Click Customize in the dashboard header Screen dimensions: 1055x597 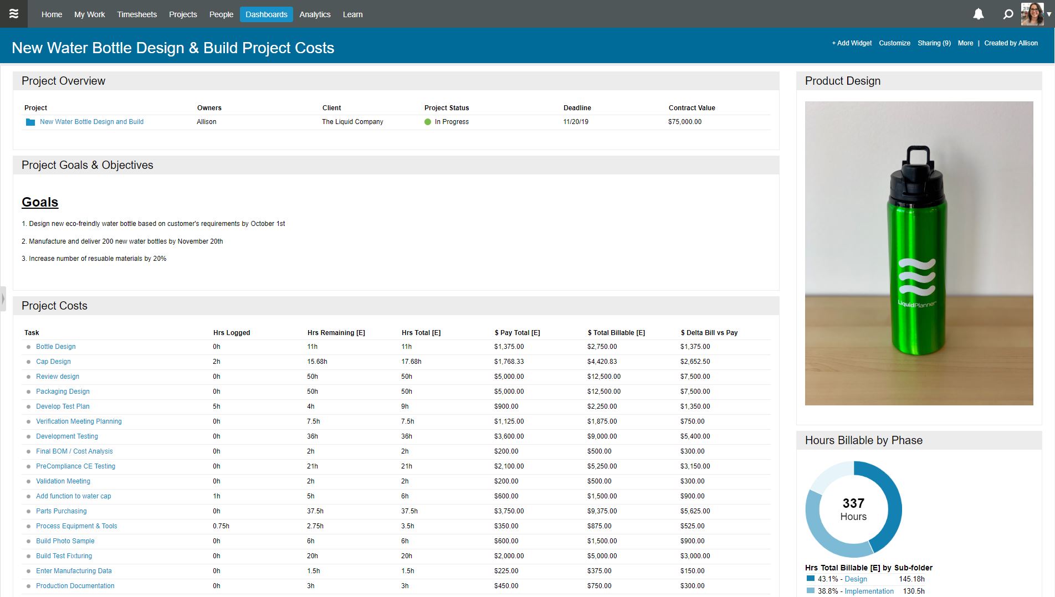(894, 43)
